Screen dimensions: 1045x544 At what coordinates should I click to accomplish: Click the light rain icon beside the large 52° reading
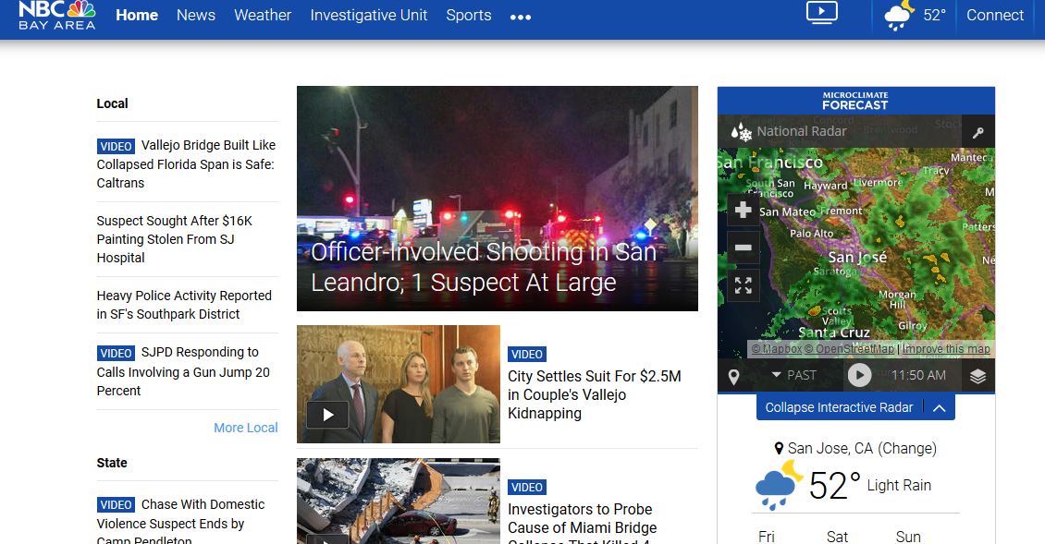click(779, 486)
